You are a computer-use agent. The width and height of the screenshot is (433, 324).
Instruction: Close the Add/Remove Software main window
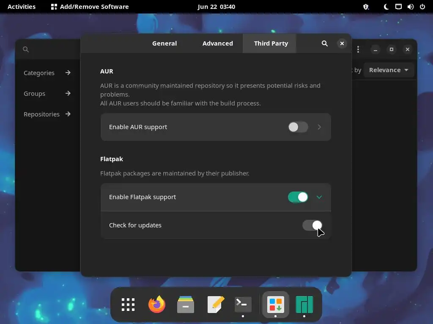(x=408, y=50)
